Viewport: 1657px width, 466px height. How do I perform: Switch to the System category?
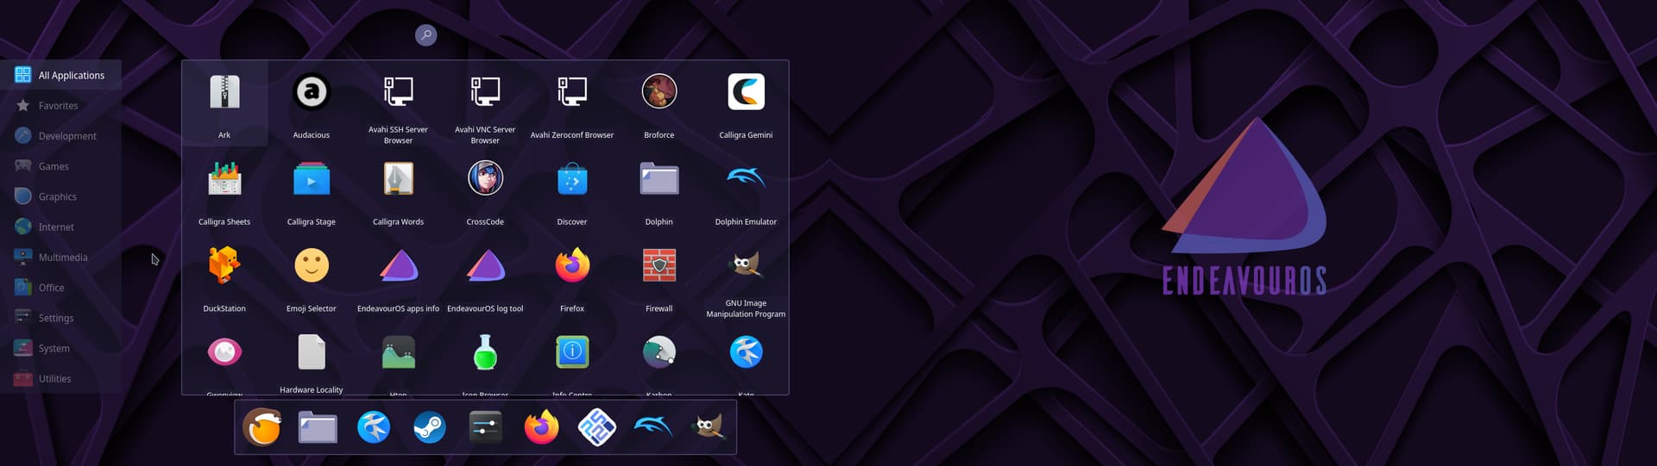60,348
